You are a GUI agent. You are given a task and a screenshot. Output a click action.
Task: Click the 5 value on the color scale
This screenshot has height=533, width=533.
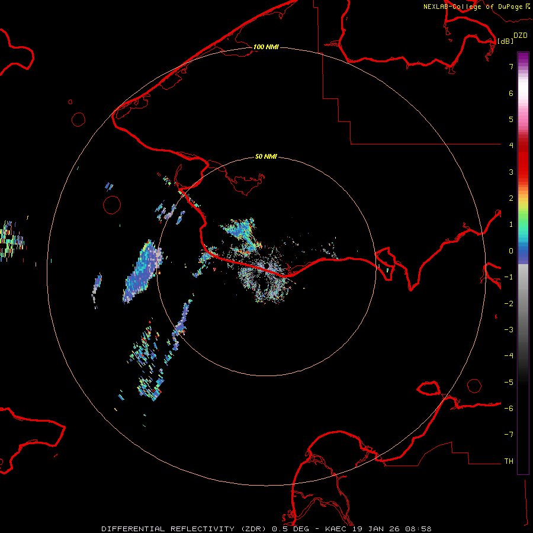click(511, 119)
